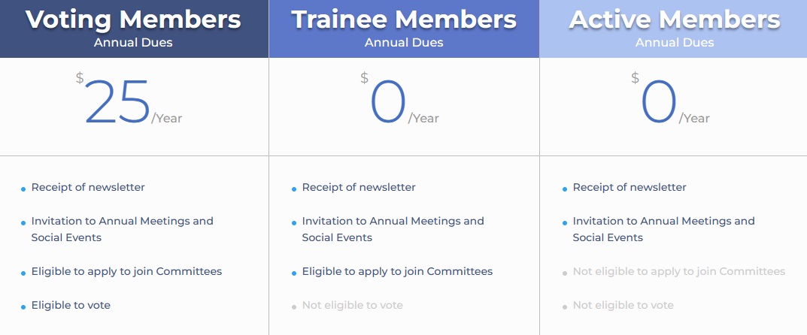
Task: Click Voting Members' Annual Meetings invitation text
Action: tap(122, 229)
